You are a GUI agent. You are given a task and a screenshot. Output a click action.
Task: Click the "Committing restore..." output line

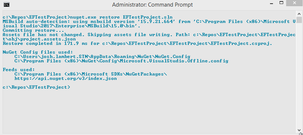tap(33, 30)
